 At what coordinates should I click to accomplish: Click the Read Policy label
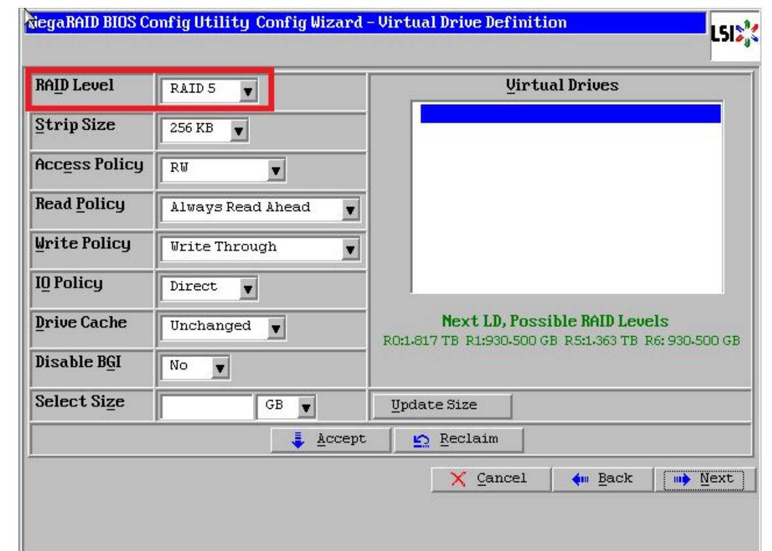click(80, 204)
